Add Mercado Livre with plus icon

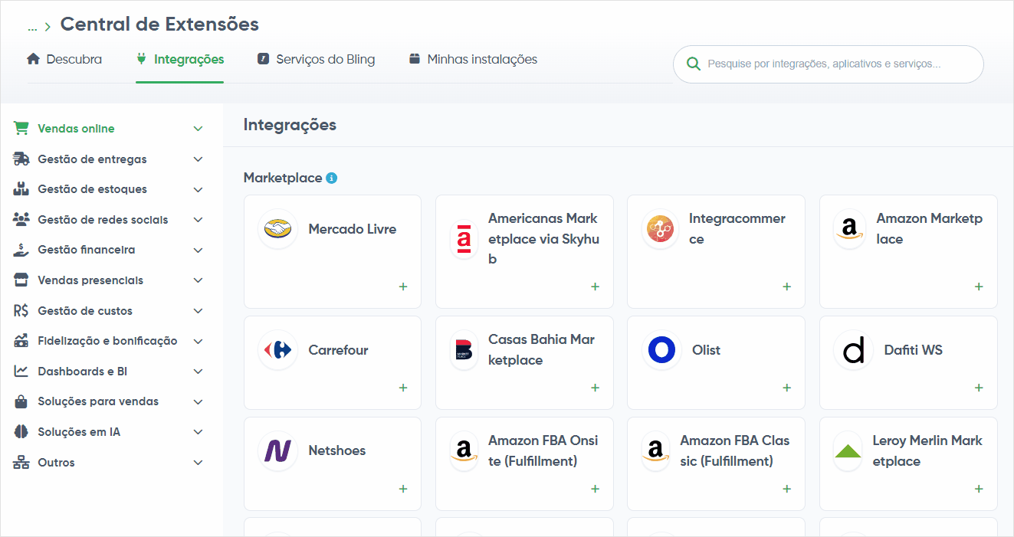pos(403,287)
